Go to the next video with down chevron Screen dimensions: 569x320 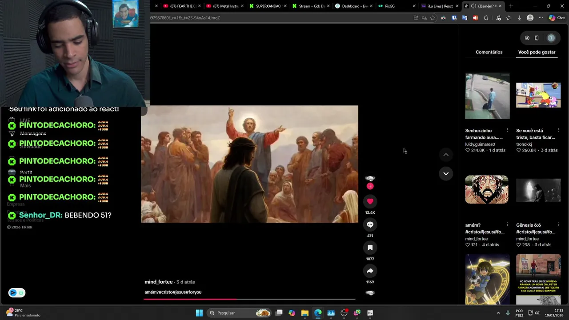[446, 173]
